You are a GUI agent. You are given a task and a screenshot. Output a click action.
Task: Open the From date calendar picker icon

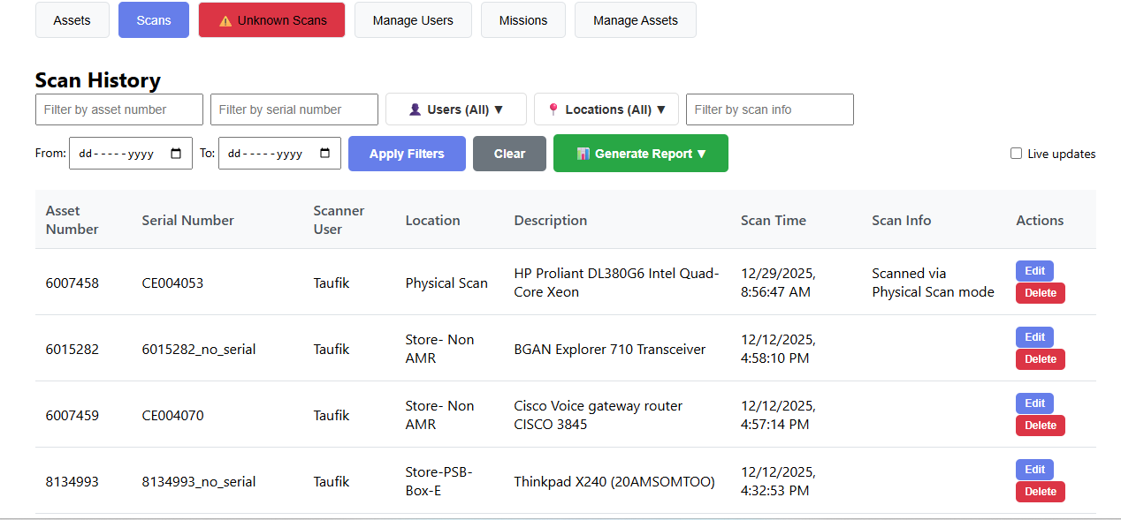(176, 154)
